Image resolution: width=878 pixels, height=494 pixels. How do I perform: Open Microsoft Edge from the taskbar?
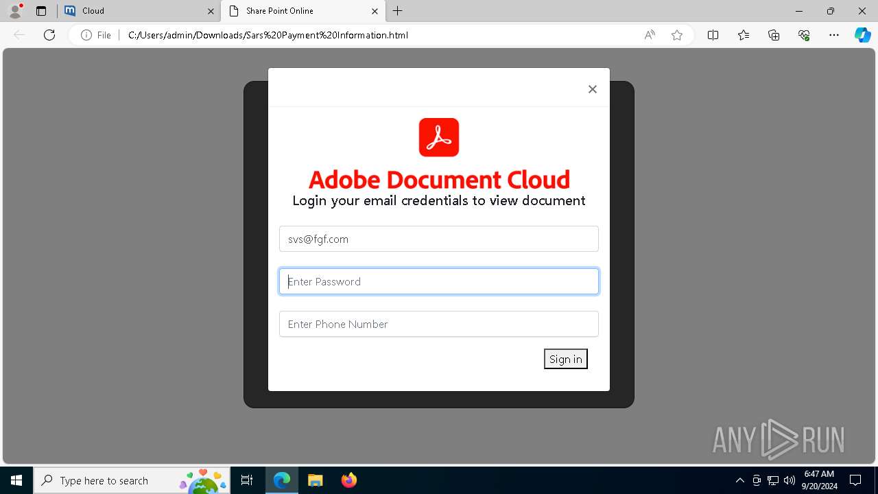[x=282, y=480]
